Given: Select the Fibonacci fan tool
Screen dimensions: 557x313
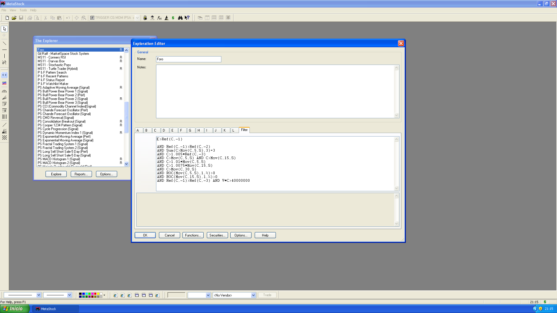Looking at the screenshot, I should tap(4, 98).
